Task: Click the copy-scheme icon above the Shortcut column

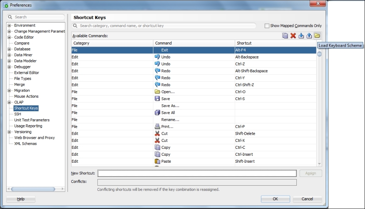Action: pos(285,36)
